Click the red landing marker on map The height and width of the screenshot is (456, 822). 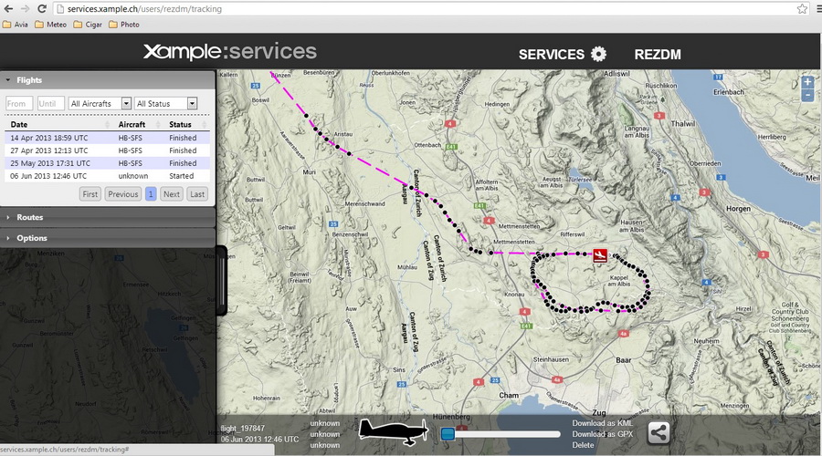[x=599, y=255]
